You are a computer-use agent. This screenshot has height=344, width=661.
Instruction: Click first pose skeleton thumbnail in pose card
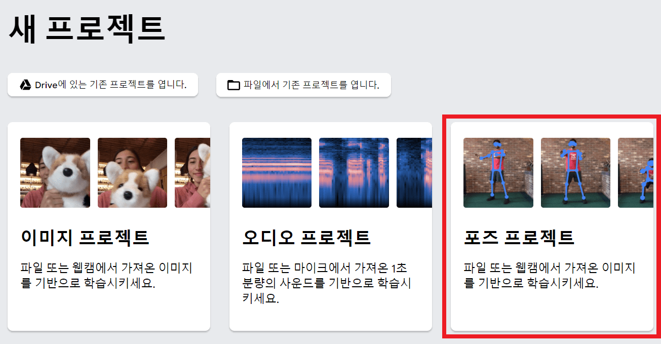tap(498, 173)
